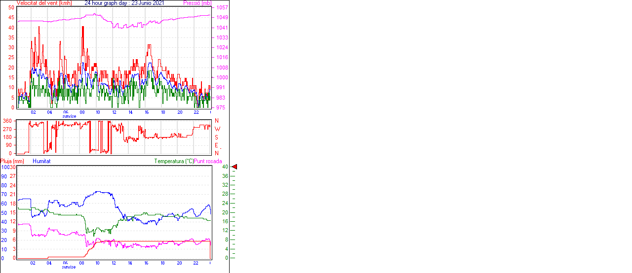Viewport: 632px width, 273px height.
Task: Click the 'S' compass direction label
Action: pos(217,137)
